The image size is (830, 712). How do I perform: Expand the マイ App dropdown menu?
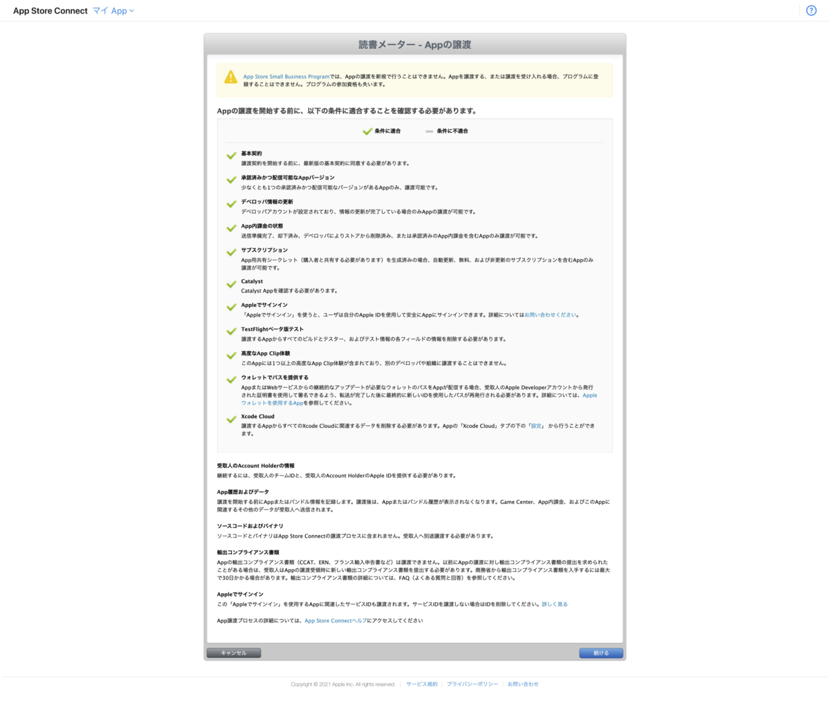tap(113, 11)
